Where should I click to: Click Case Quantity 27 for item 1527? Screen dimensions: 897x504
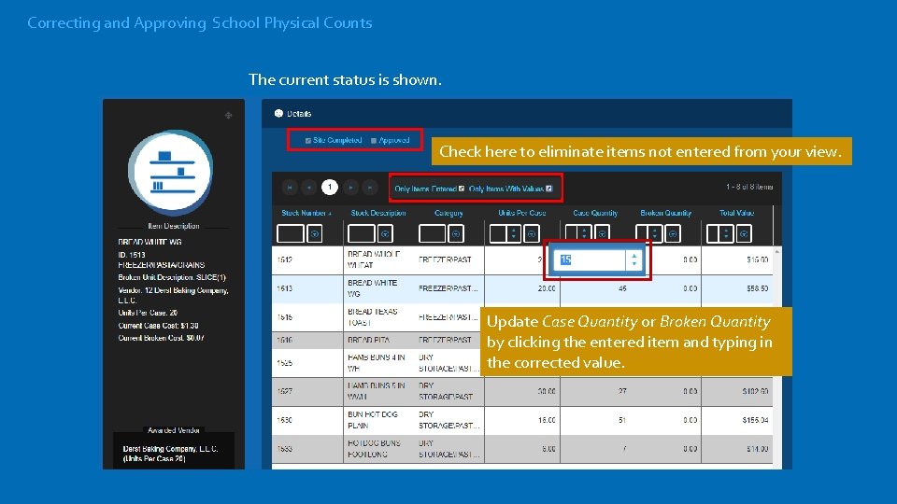tap(622, 391)
